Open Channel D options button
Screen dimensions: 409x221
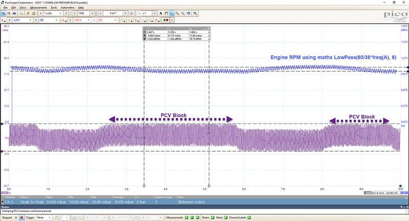129,20
